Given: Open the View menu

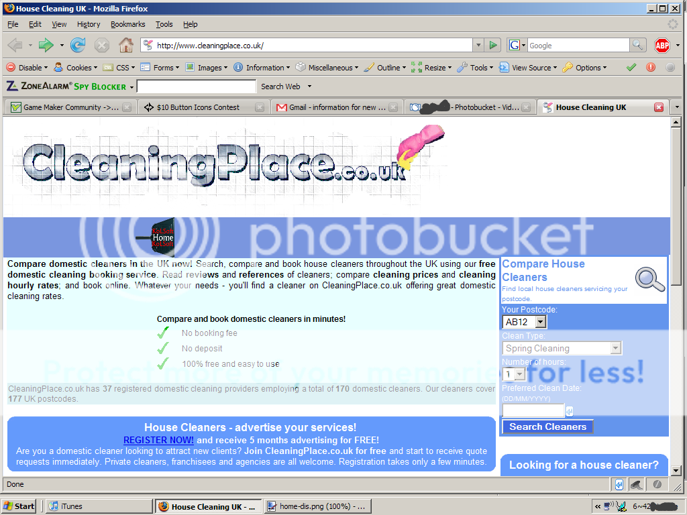Looking at the screenshot, I should tap(59, 24).
